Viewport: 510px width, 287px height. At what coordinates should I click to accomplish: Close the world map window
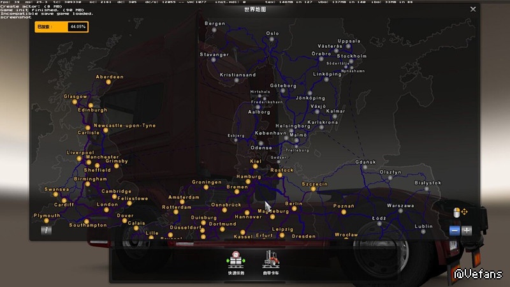point(473,9)
